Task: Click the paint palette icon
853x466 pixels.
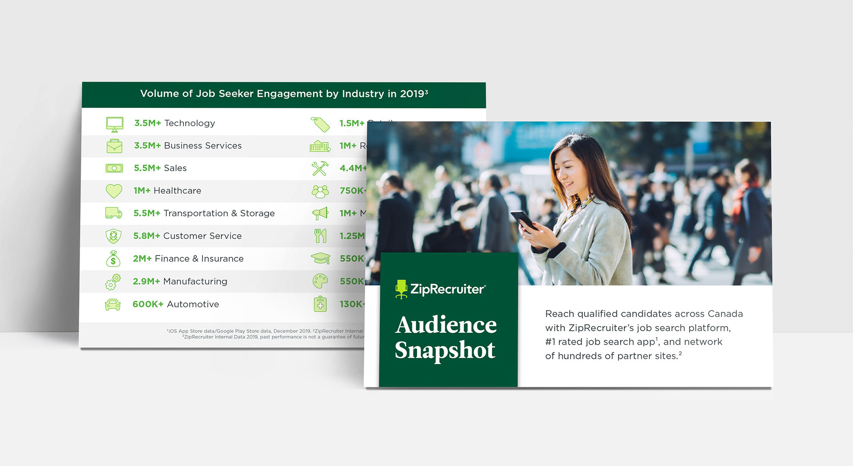Action: tap(320, 281)
